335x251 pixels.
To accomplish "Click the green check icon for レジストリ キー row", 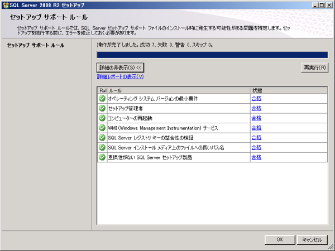I will [102, 138].
